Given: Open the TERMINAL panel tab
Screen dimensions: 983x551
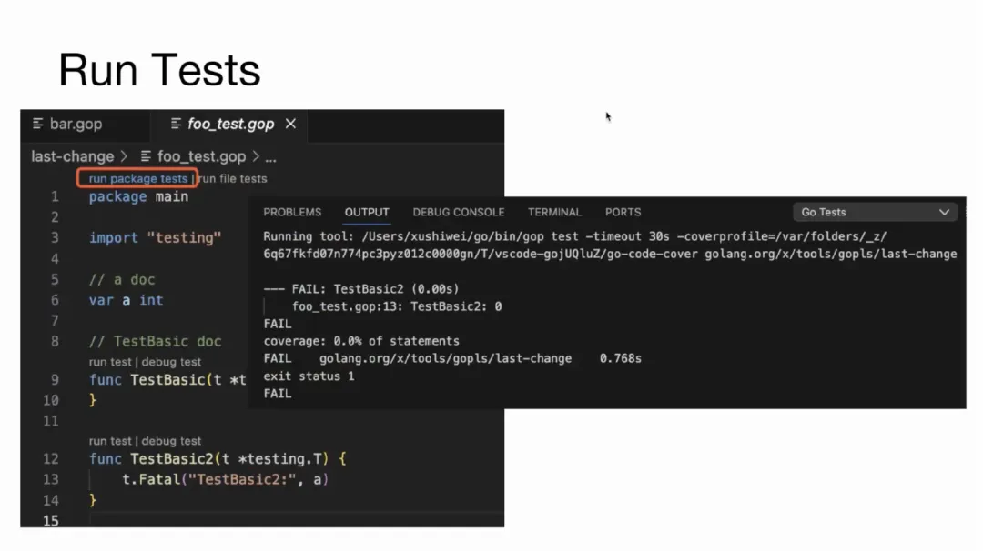Looking at the screenshot, I should tap(554, 212).
